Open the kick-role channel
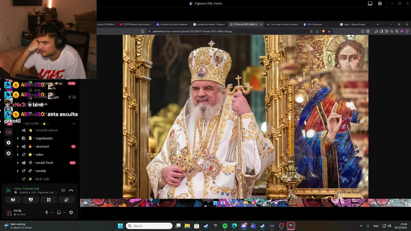 click(x=42, y=179)
